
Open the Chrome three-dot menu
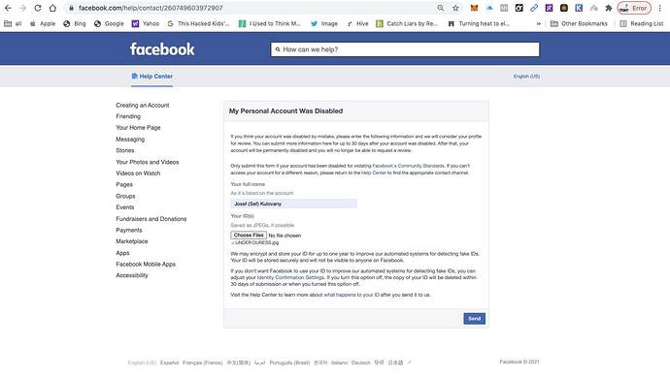click(x=659, y=8)
